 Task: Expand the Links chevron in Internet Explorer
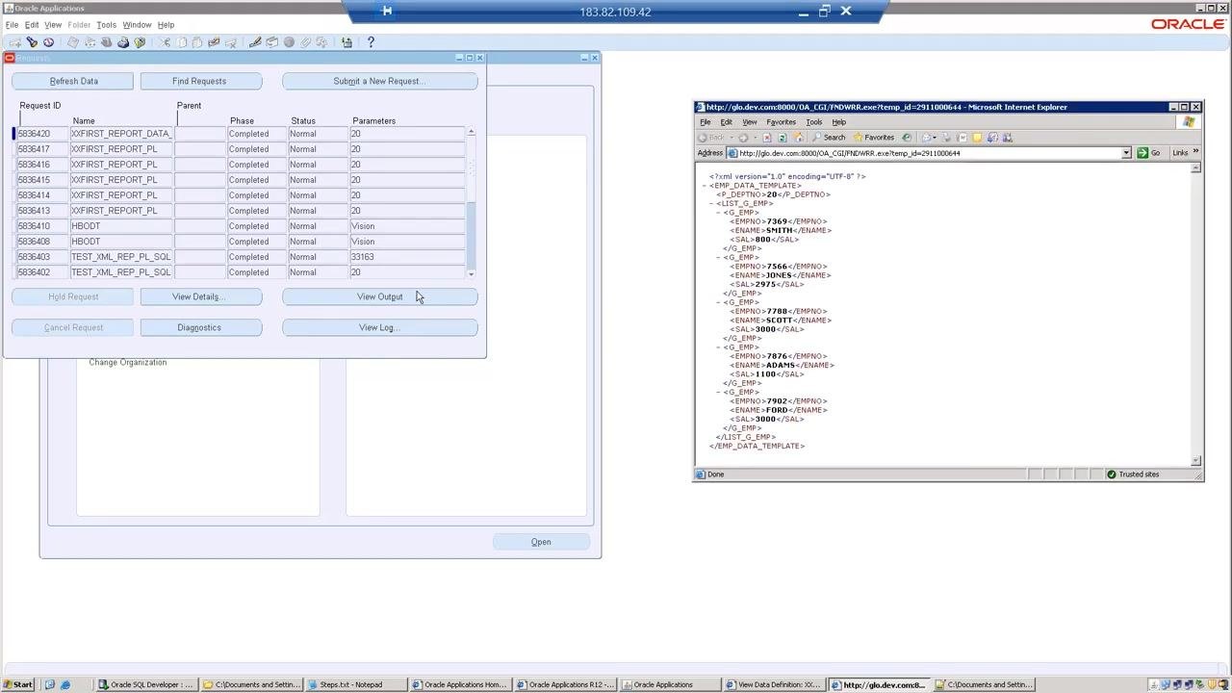point(1195,152)
